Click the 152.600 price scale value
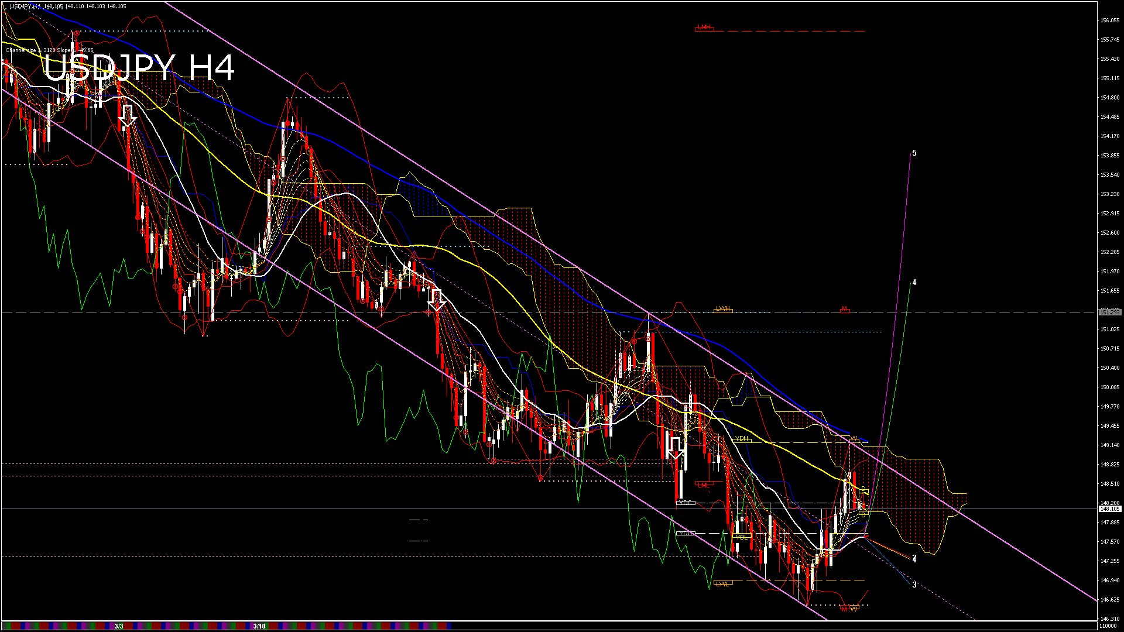1124x632 pixels. click(x=1110, y=232)
